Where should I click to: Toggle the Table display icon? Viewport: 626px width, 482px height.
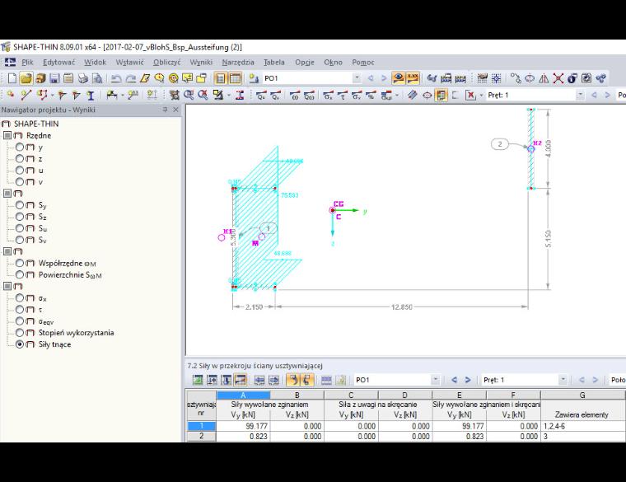point(235,78)
